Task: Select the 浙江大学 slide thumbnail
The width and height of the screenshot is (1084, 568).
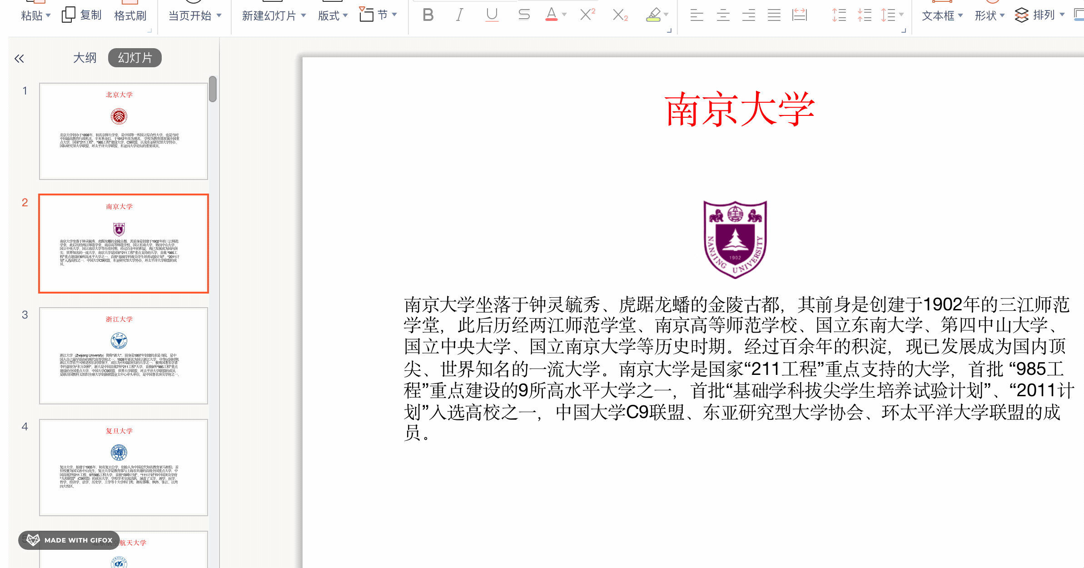Action: (x=123, y=355)
